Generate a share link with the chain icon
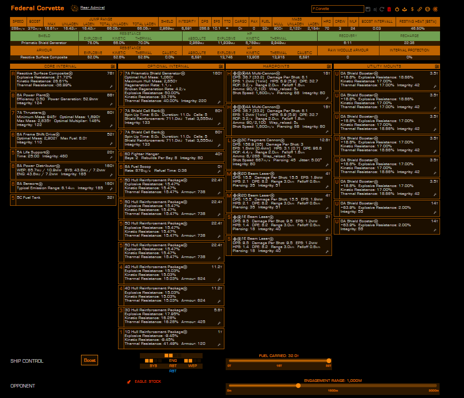This screenshot has width=464, height=398. 420,9
